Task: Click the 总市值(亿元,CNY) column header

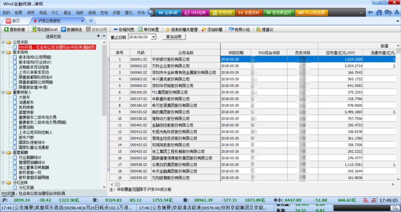Action: 340,53
